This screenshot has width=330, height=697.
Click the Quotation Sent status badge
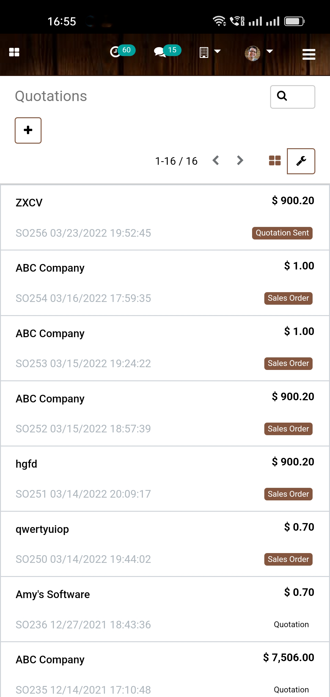tap(282, 233)
